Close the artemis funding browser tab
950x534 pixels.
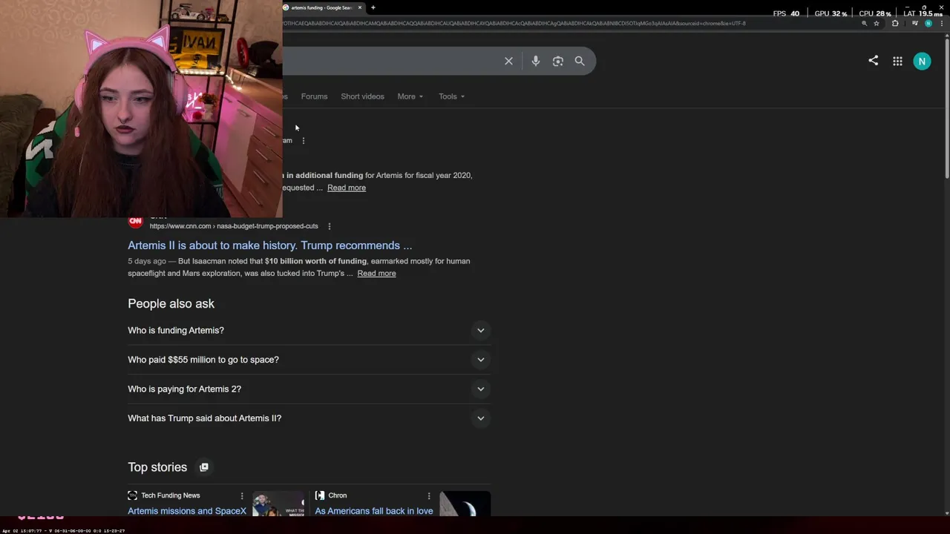tap(360, 7)
